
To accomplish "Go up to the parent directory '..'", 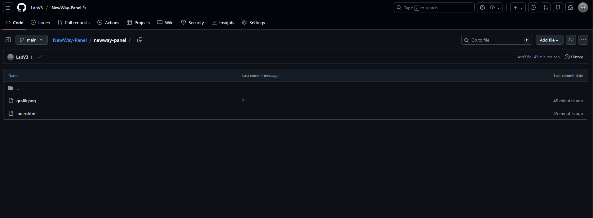I will [18, 88].
